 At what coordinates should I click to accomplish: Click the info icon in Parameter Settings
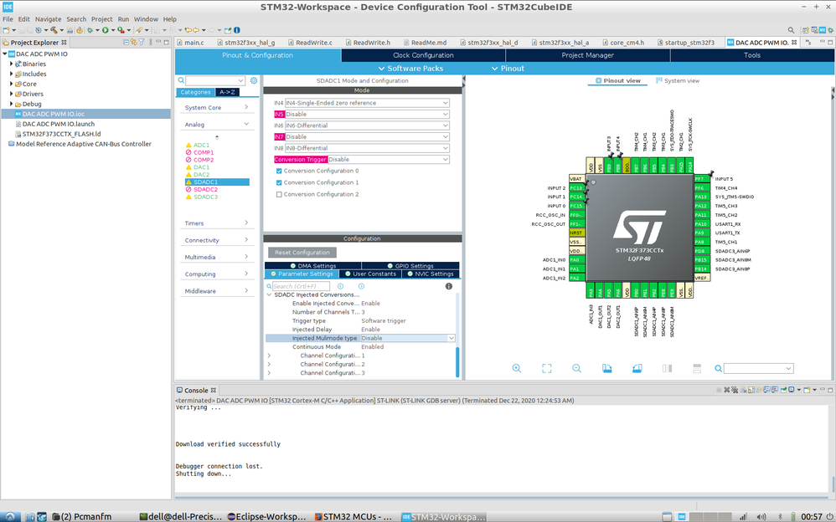pos(449,286)
